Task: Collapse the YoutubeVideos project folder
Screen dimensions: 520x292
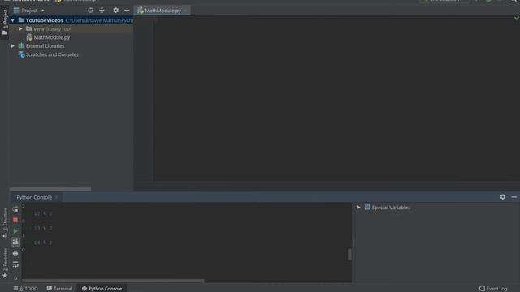Action: pos(13,20)
